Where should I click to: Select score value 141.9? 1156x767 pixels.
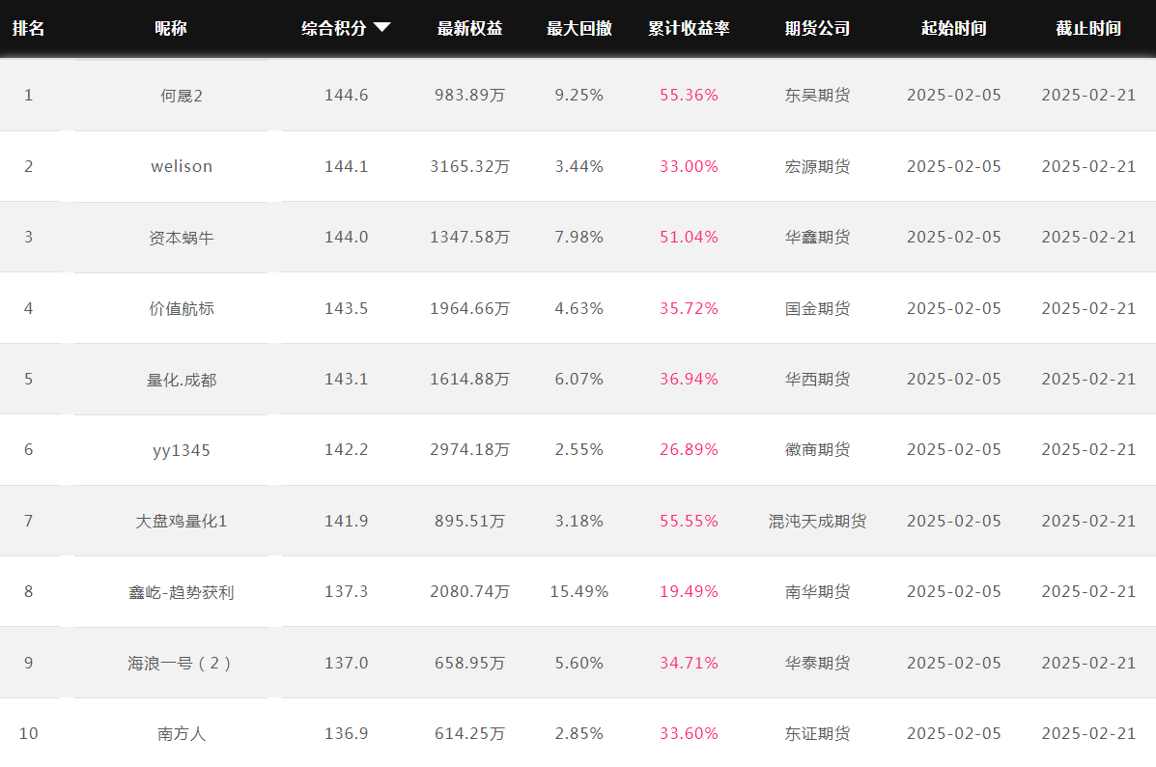(347, 522)
